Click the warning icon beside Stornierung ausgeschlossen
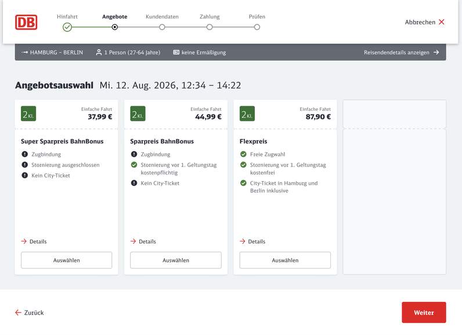This screenshot has height=335, width=462. point(25,165)
